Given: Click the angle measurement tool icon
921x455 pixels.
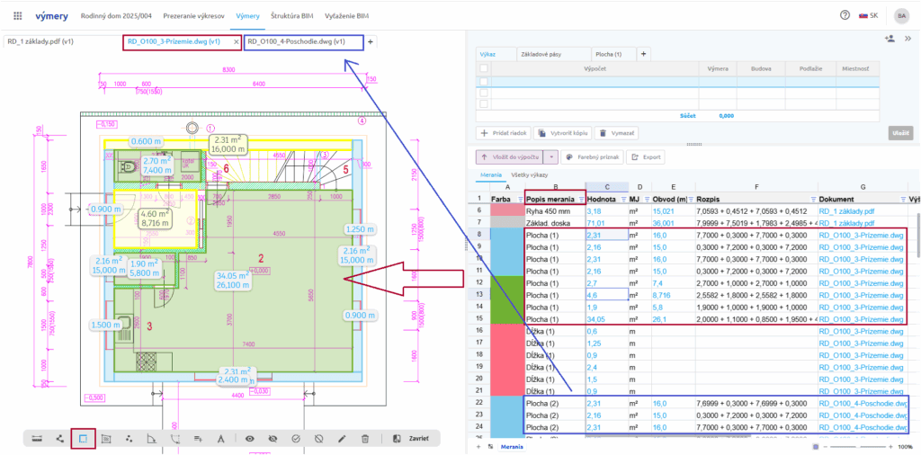Looking at the screenshot, I should [152, 438].
